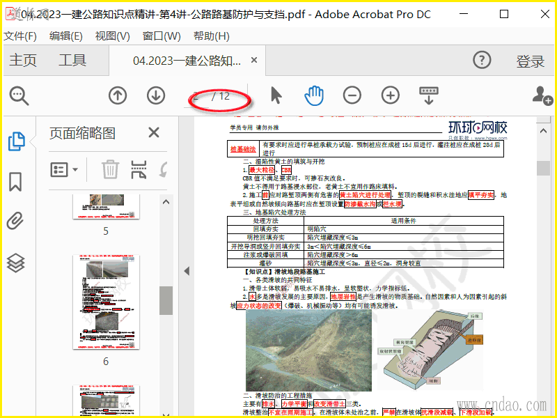The width and height of the screenshot is (557, 418).
Task: Close the 页面缩略图 panel
Action: click(x=154, y=132)
